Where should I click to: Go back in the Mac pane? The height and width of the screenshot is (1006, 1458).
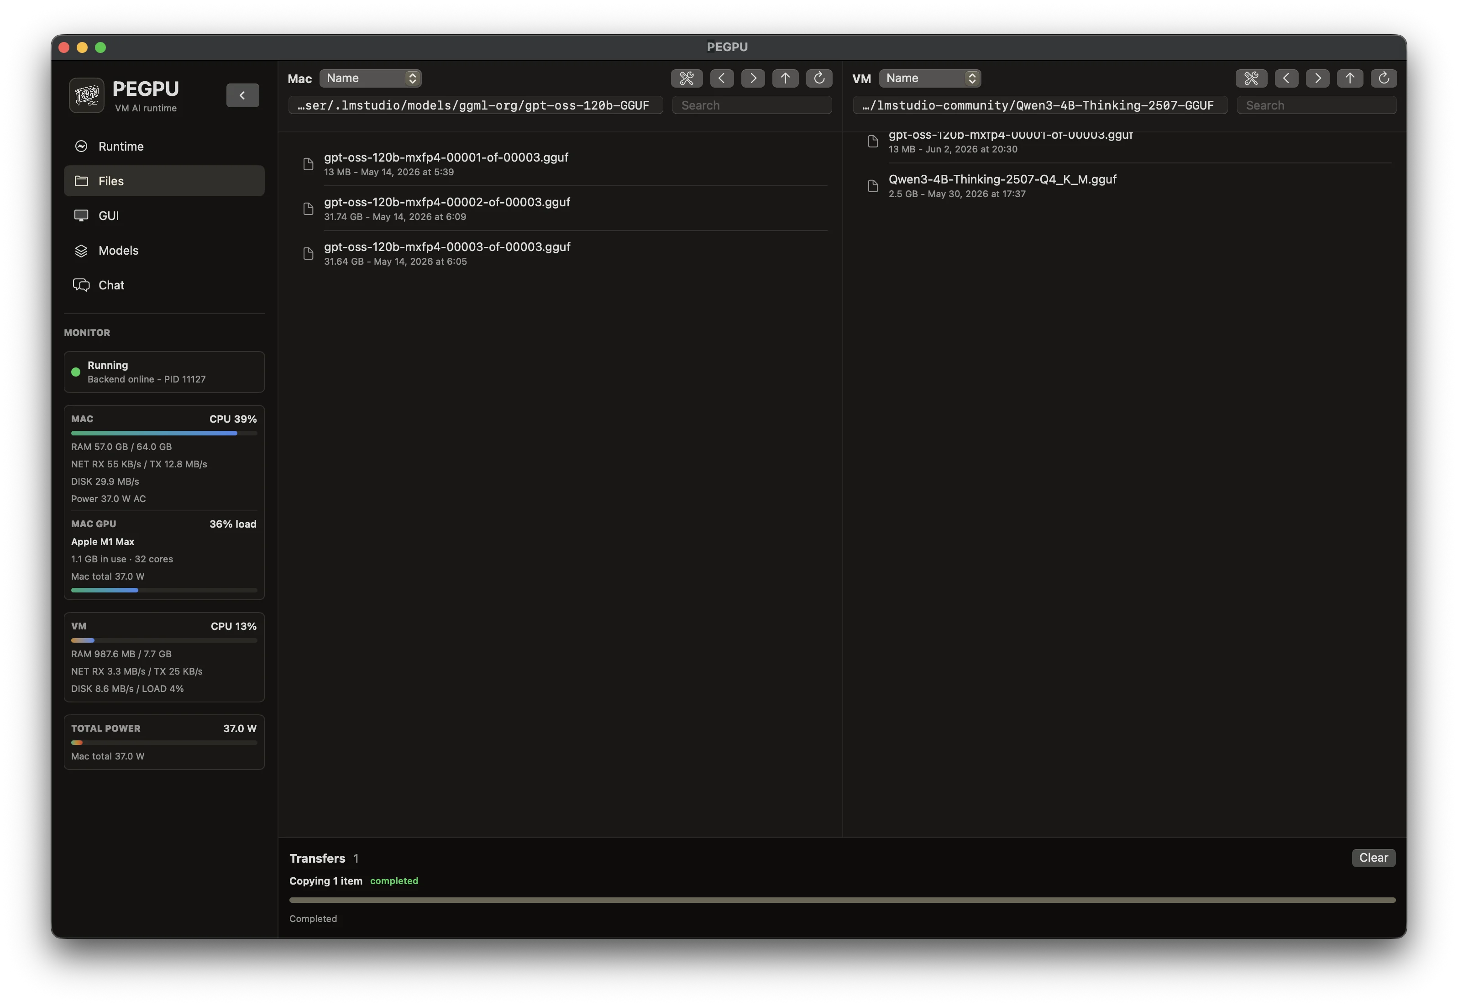click(722, 78)
